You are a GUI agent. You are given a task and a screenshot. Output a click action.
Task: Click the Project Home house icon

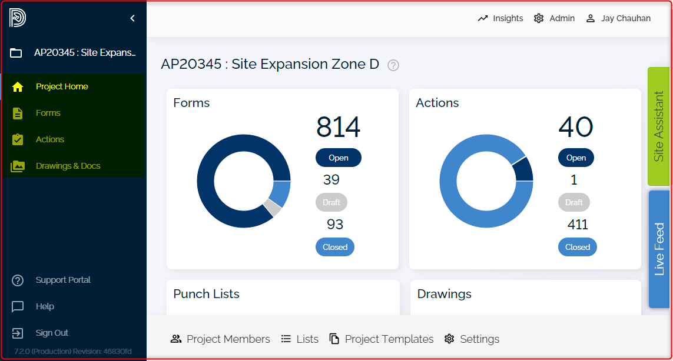(18, 87)
